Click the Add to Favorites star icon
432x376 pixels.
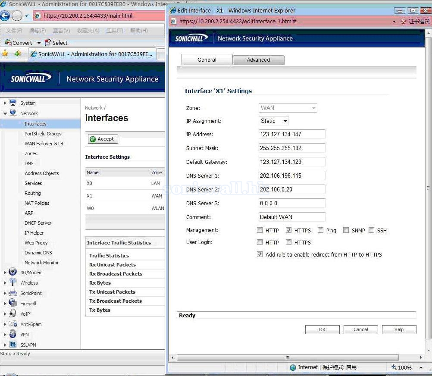pyautogui.click(x=18, y=53)
